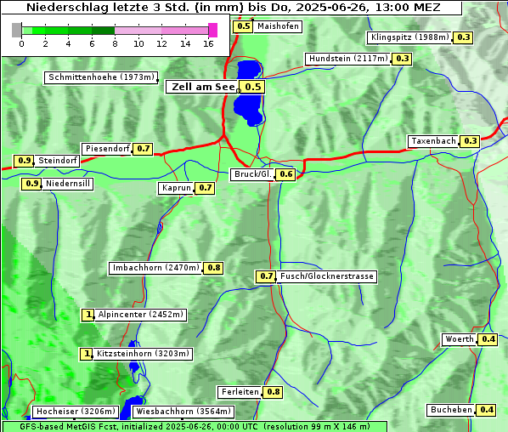Click the darkest green 6-8 legend segment
Viewport: 508px width, 432px height.
[104, 31]
